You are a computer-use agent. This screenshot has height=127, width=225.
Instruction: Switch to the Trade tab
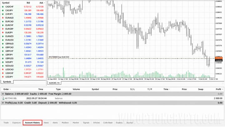6,123
